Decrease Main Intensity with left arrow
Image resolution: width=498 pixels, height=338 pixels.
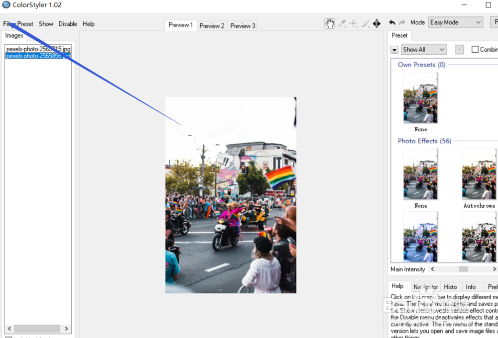[x=432, y=269]
